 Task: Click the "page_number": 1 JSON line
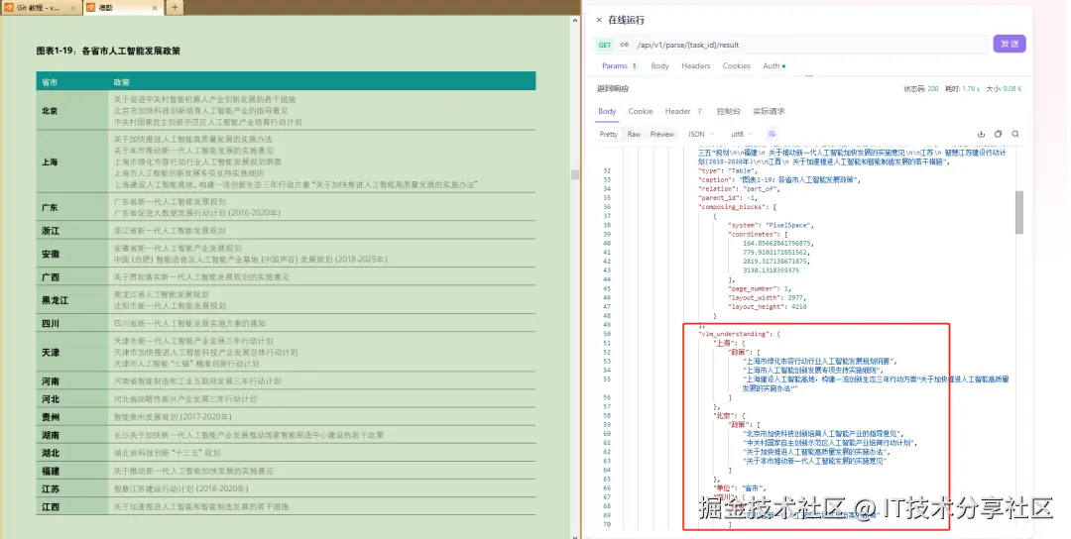click(760, 288)
